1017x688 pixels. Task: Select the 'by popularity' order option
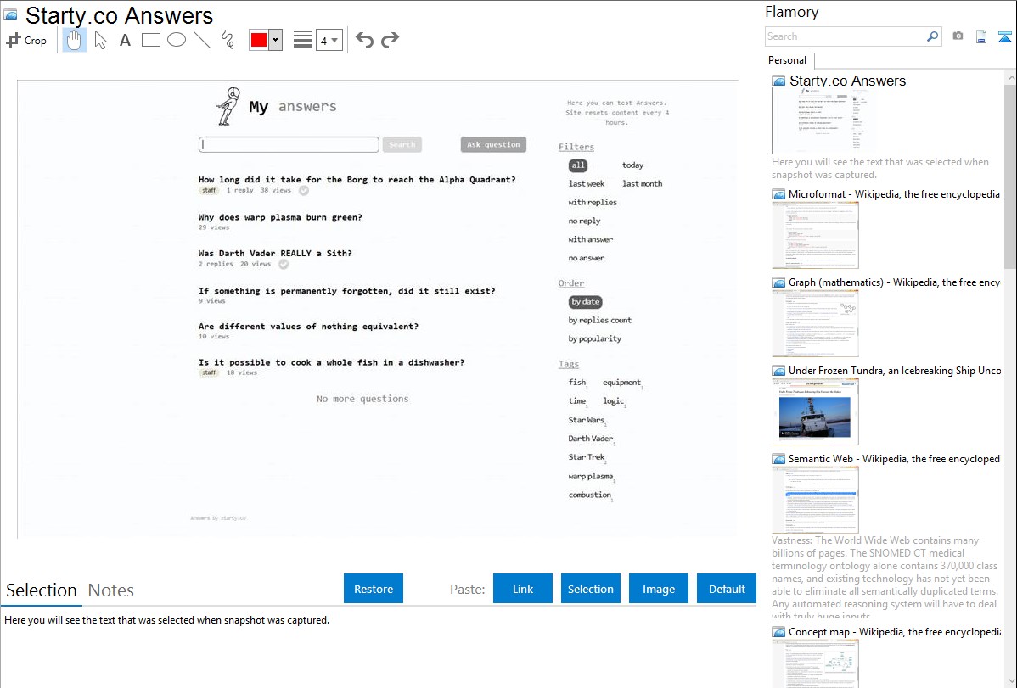[595, 338]
